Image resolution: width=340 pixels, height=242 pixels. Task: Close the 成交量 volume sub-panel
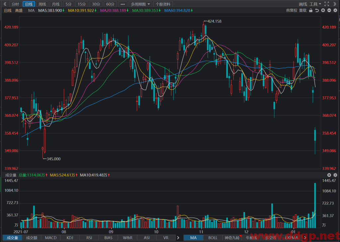tap(329, 175)
